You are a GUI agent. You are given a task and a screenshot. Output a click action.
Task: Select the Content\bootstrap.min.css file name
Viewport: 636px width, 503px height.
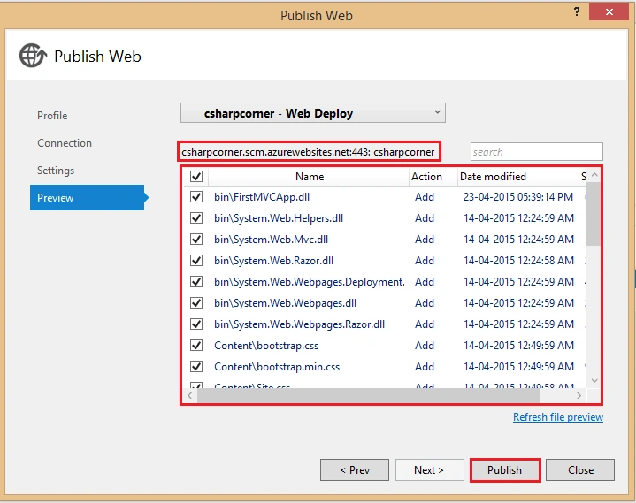click(277, 367)
